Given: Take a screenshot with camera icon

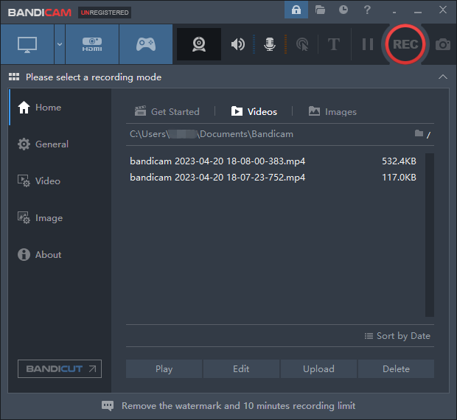Looking at the screenshot, I should click(x=443, y=44).
